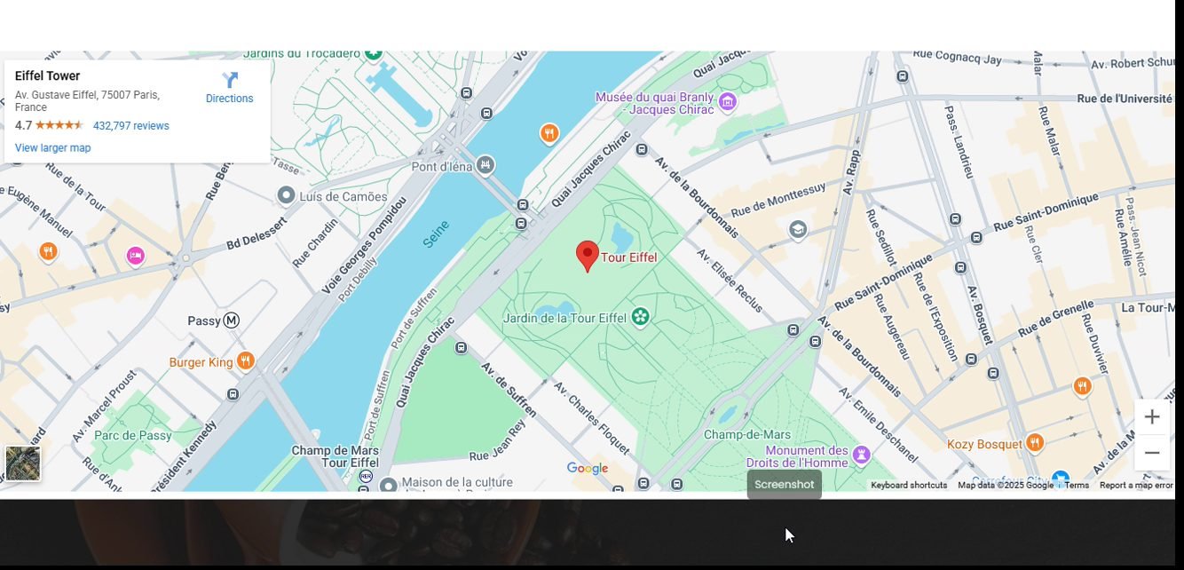The image size is (1184, 570).
Task: Click Report a map error
Action: (x=1136, y=485)
